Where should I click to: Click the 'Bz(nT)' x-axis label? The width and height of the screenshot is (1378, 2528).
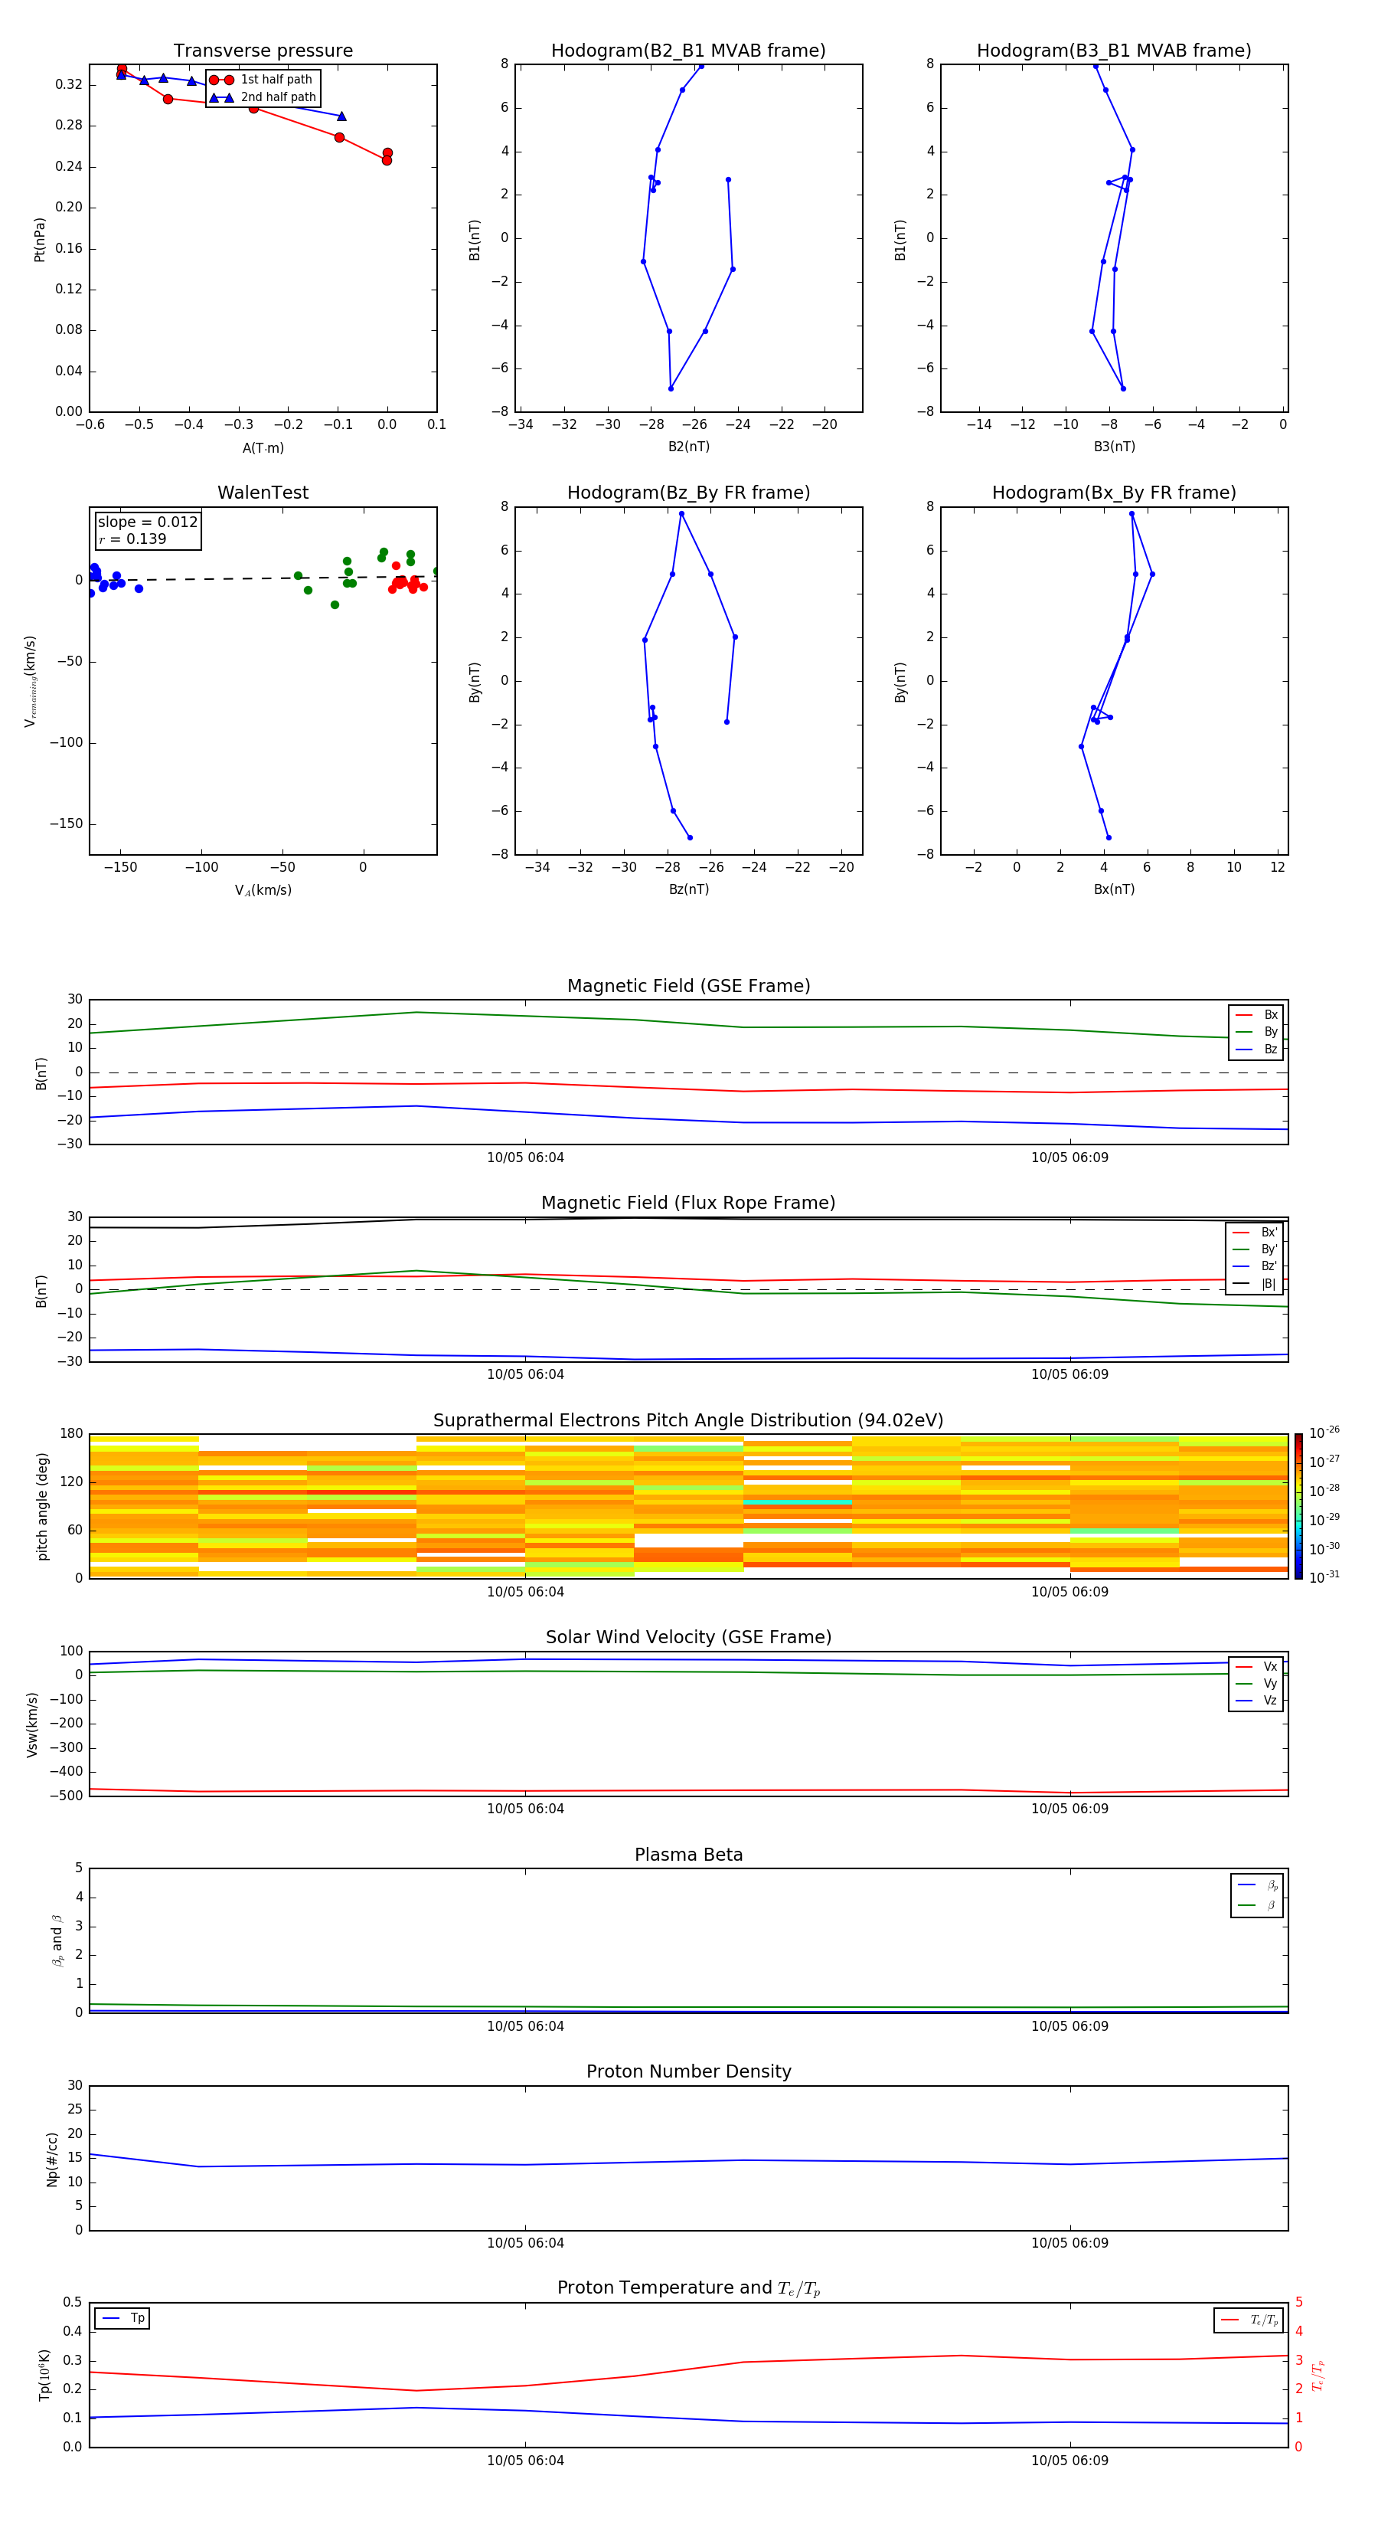click(688, 889)
